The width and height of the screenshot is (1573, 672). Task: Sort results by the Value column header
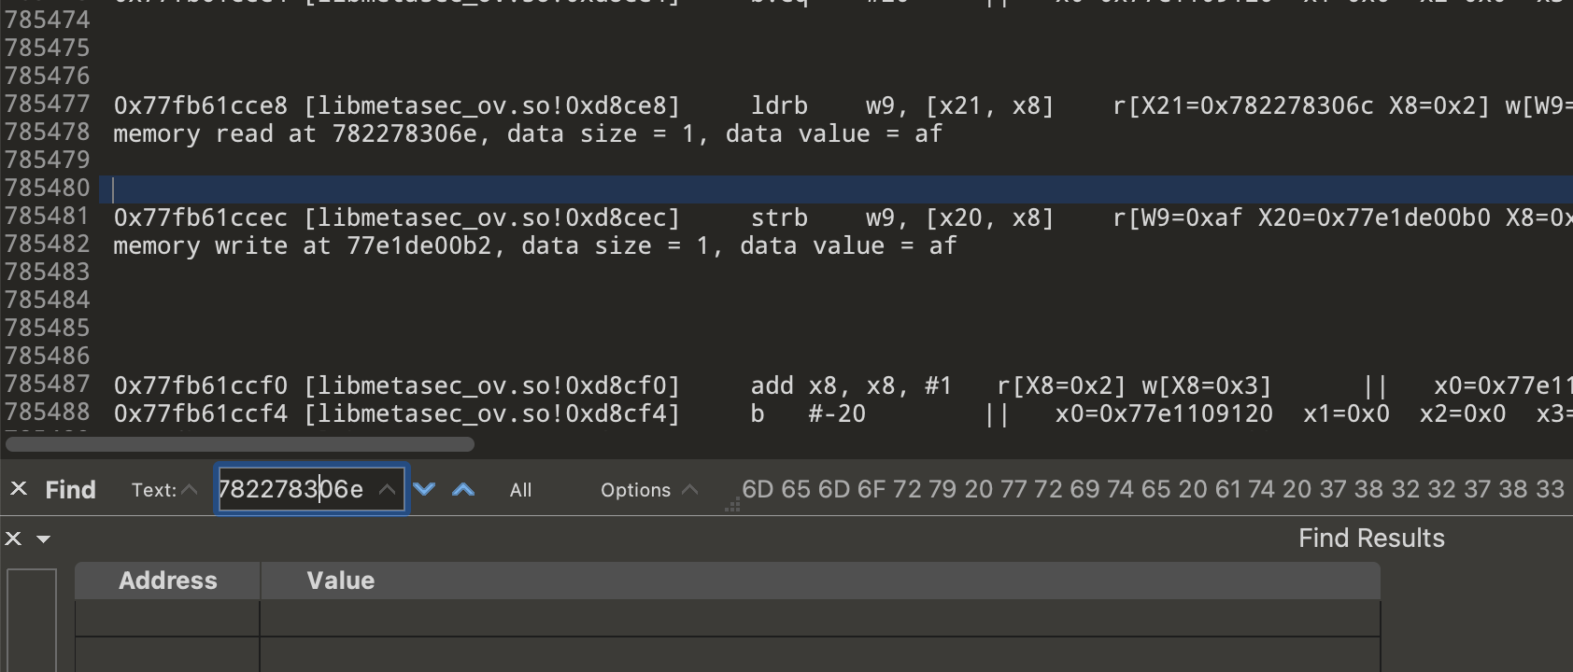click(x=341, y=581)
